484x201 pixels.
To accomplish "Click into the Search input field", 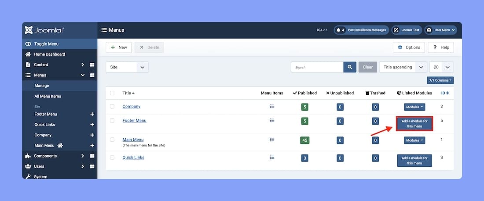I will pos(317,67).
